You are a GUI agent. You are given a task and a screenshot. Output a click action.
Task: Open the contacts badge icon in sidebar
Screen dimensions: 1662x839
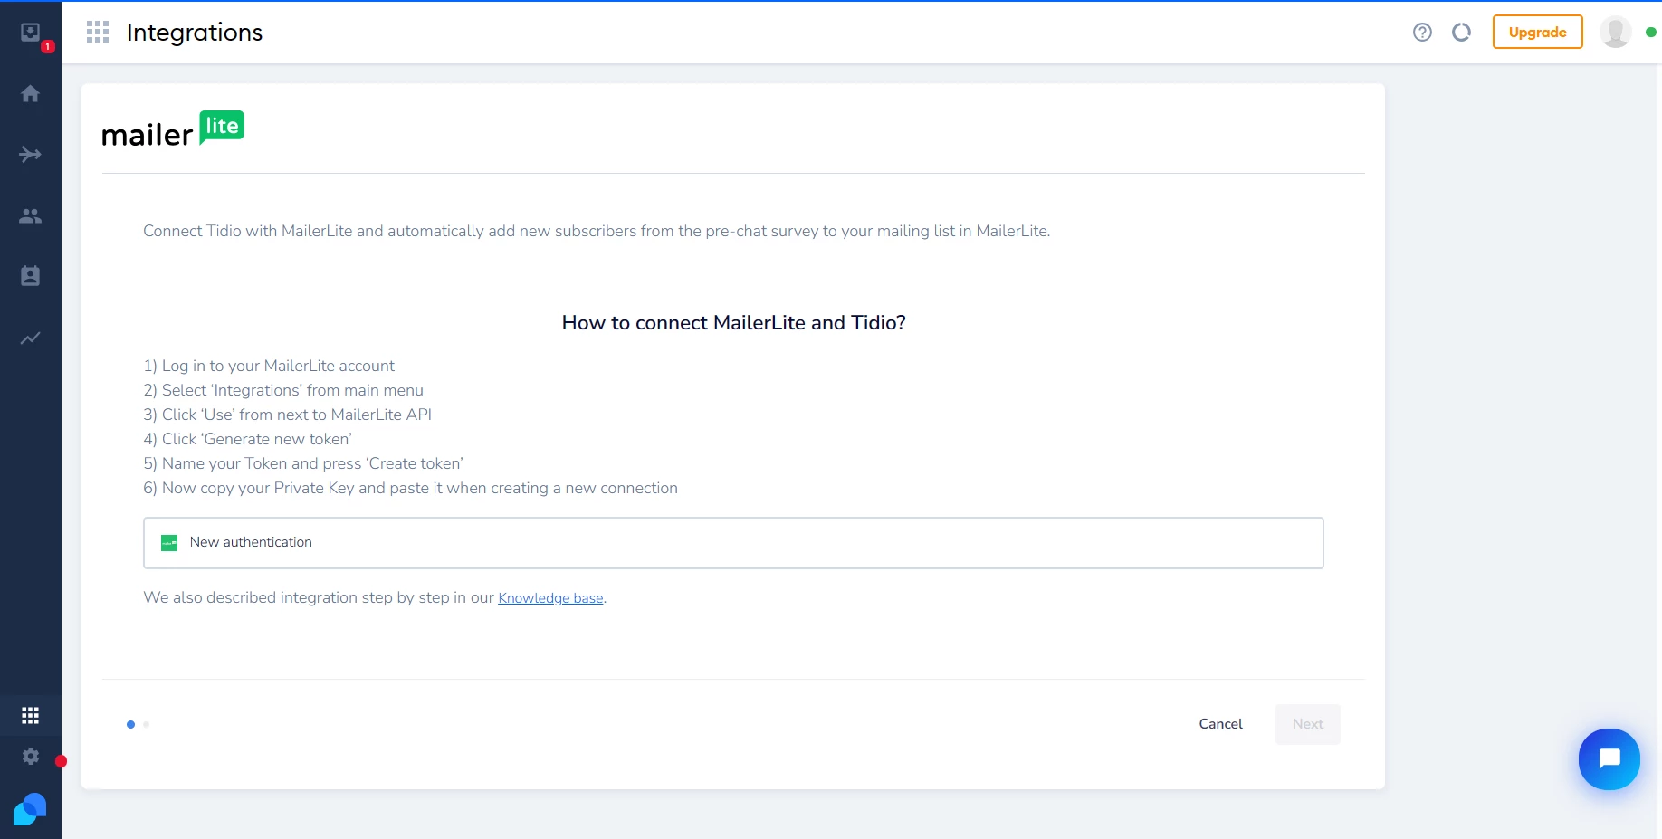click(x=31, y=277)
